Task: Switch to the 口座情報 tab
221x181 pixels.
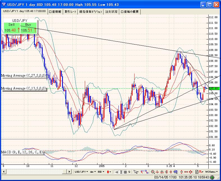Action: (55, 12)
